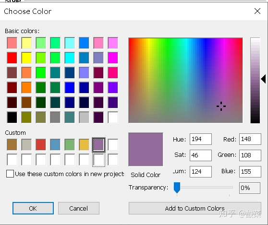This screenshot has height=225, width=268.
Task: Close the Choose Color dialog
Action: (x=257, y=11)
